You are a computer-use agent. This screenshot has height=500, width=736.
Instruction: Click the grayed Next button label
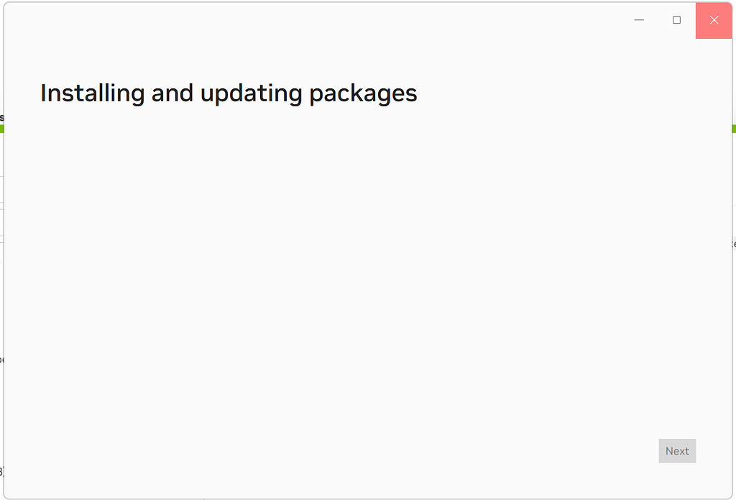coord(676,450)
